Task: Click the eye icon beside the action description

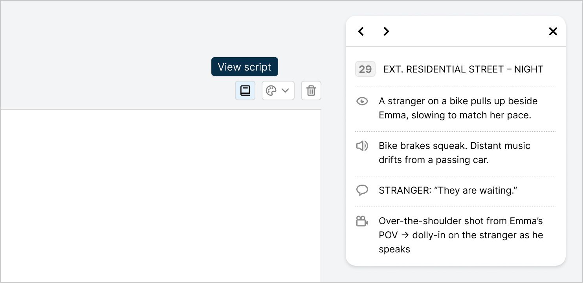Action: tap(362, 101)
